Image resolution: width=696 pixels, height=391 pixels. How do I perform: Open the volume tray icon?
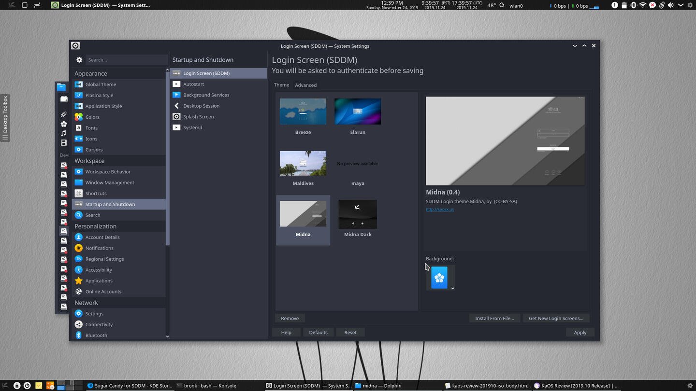pyautogui.click(x=670, y=5)
